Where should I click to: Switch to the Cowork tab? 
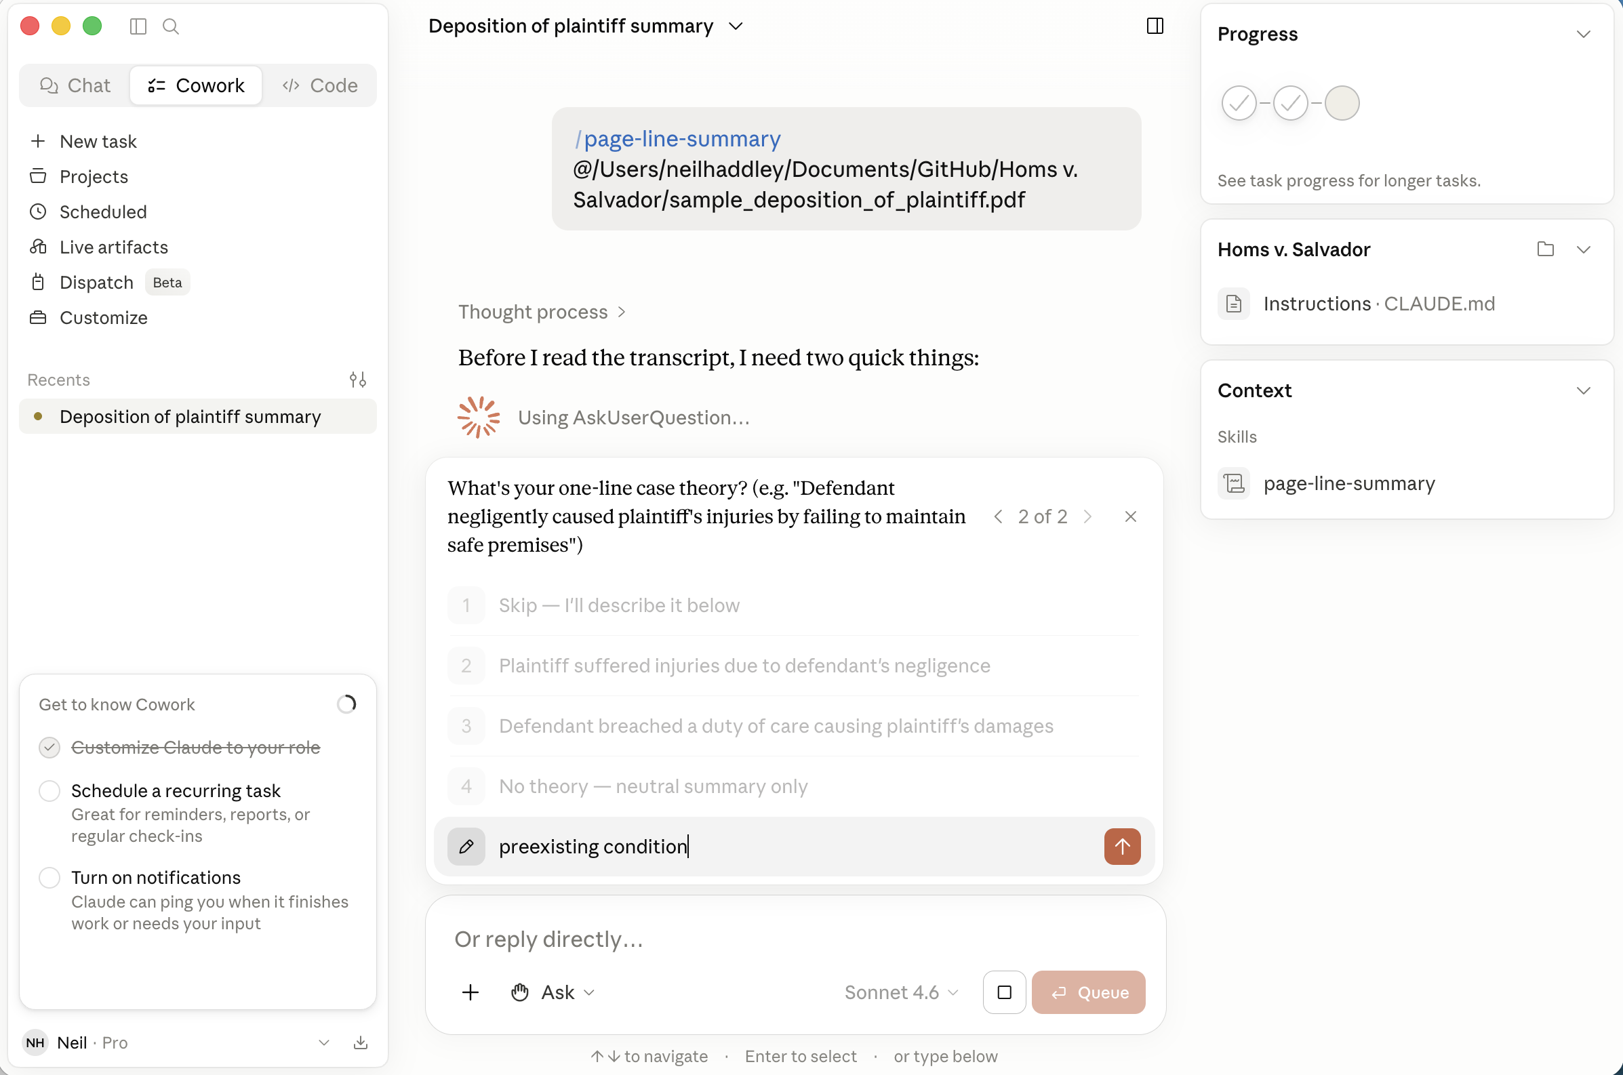point(196,85)
